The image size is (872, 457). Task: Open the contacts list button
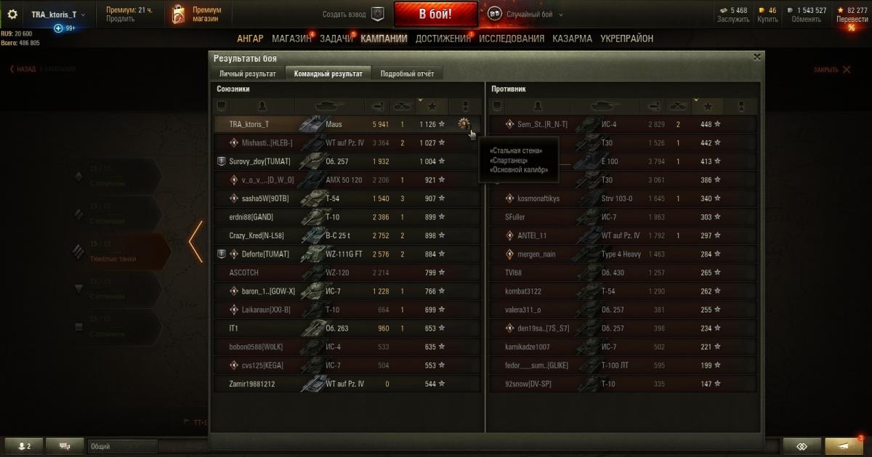[23, 446]
